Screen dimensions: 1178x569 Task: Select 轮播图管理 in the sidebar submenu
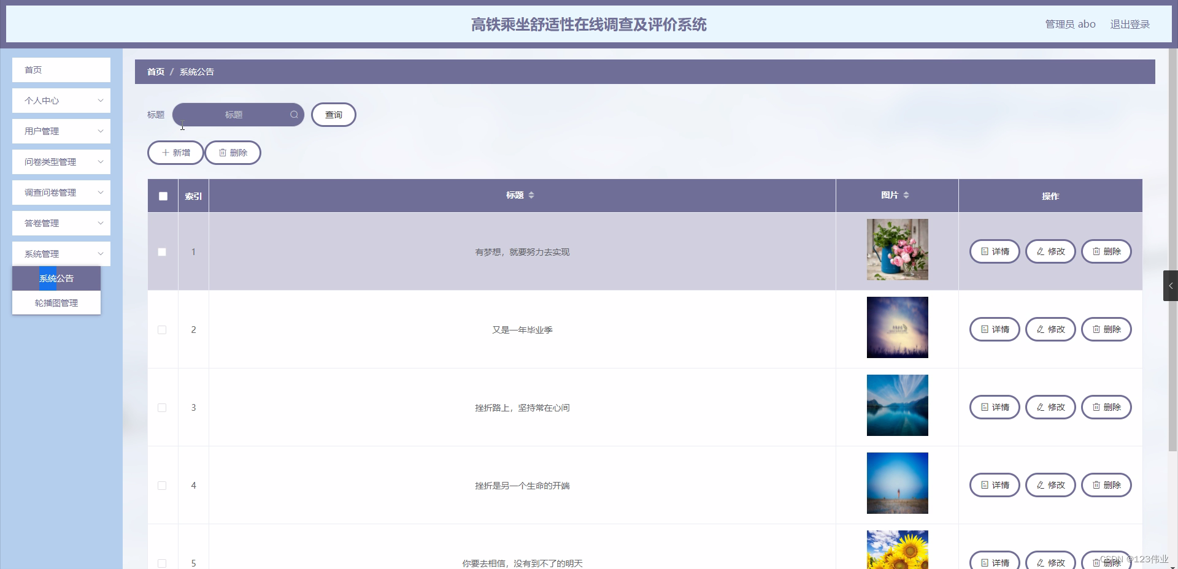coord(56,302)
